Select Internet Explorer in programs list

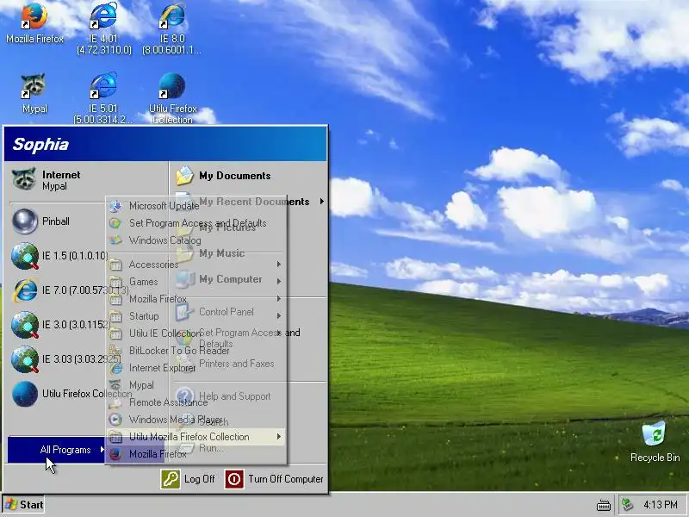196,368
